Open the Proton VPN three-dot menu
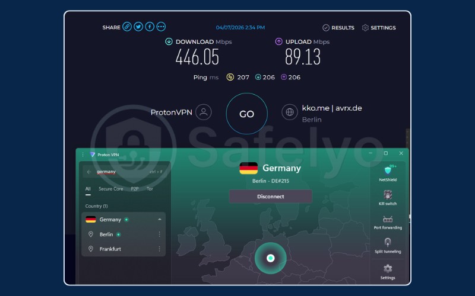Viewport: 475px width, 296px height. (x=83, y=155)
